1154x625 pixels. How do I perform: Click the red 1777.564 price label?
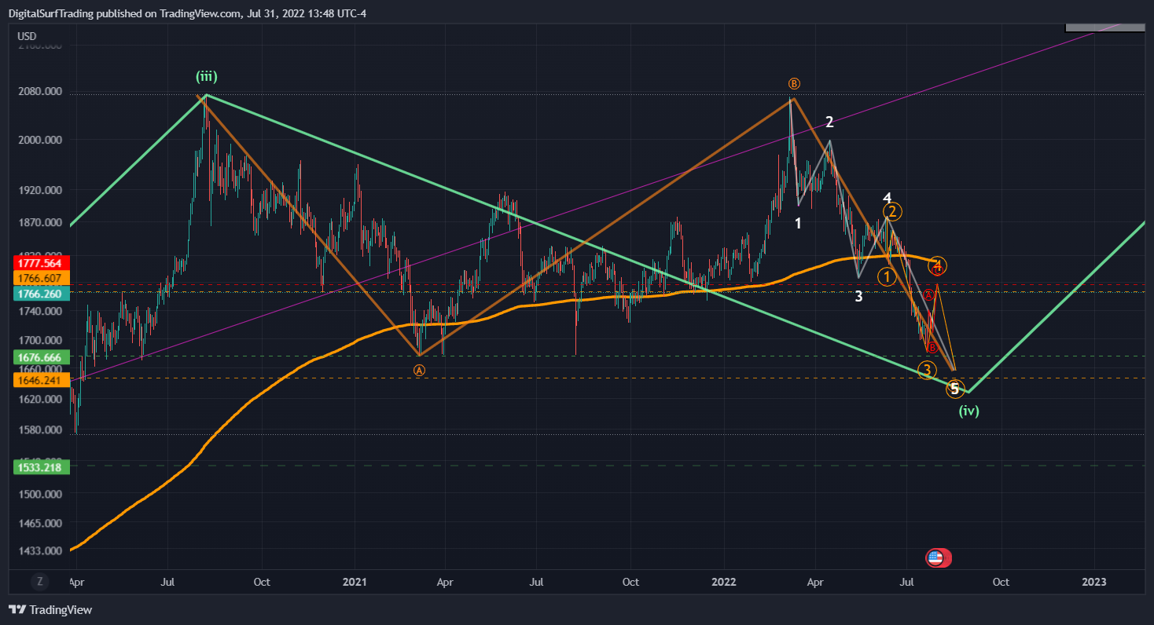pos(42,263)
